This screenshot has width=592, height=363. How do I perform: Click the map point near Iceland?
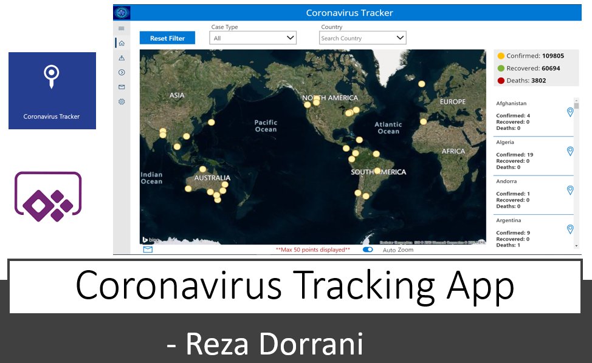(x=422, y=84)
